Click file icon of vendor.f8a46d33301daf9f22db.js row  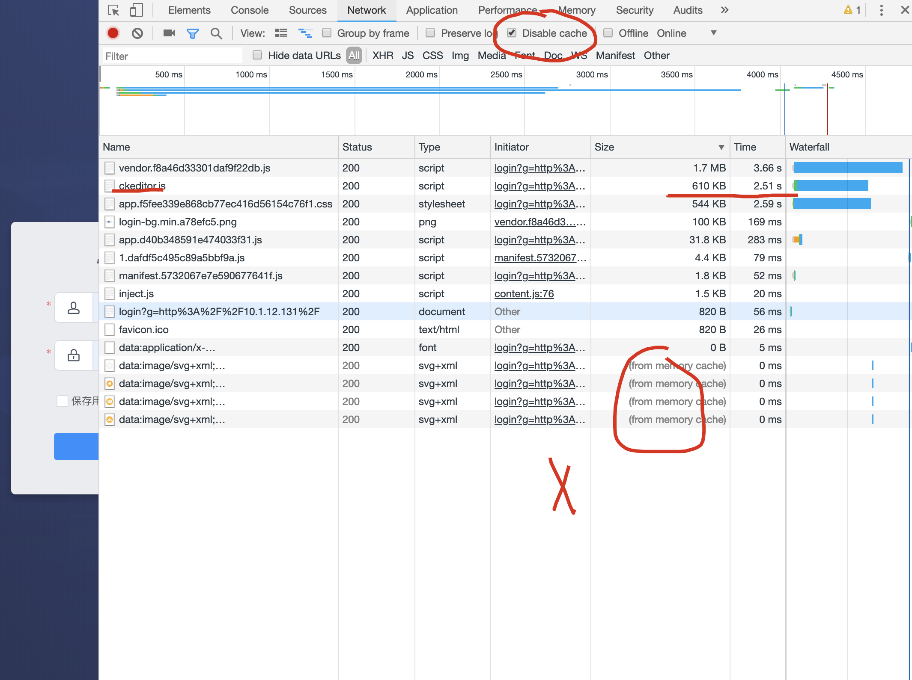[x=110, y=168]
